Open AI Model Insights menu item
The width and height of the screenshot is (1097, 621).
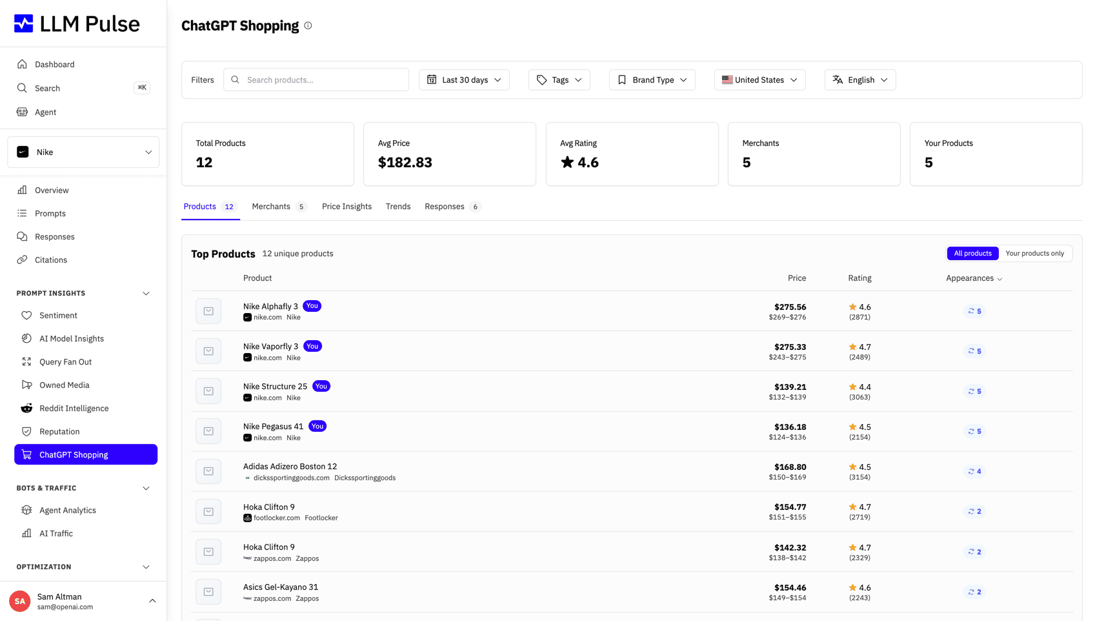point(86,338)
